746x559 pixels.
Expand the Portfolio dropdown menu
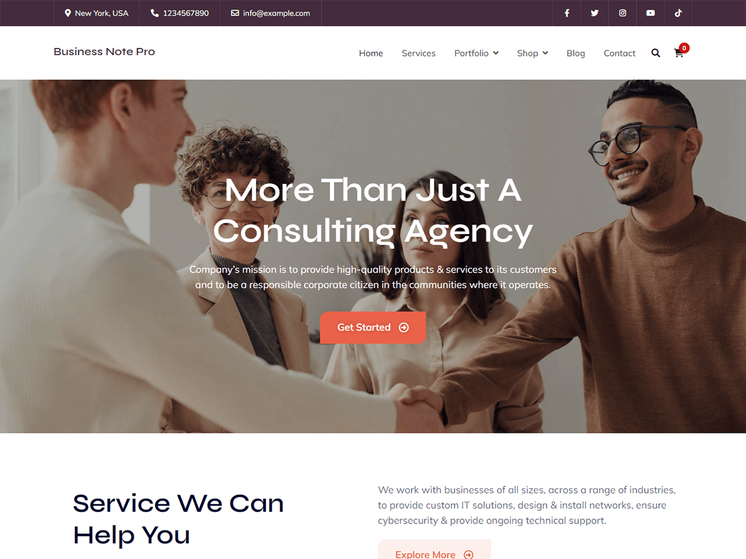pos(476,53)
